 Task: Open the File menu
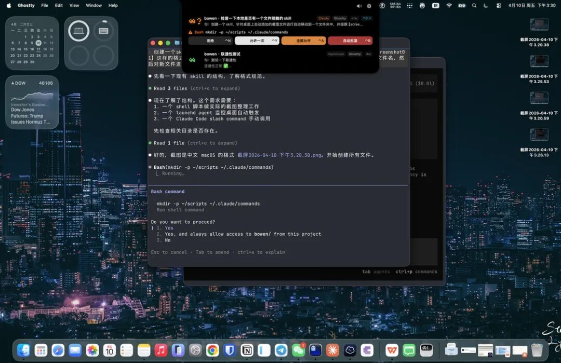tap(45, 5)
